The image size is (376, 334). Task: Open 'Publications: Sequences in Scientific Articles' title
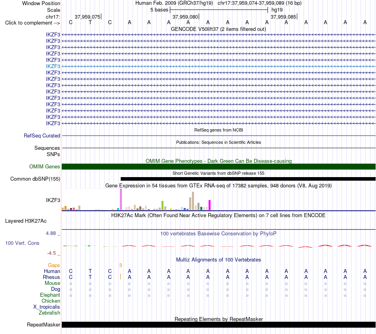218,142
